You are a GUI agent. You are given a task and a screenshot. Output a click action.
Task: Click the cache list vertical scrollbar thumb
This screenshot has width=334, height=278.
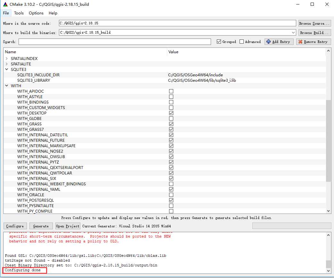point(328,141)
